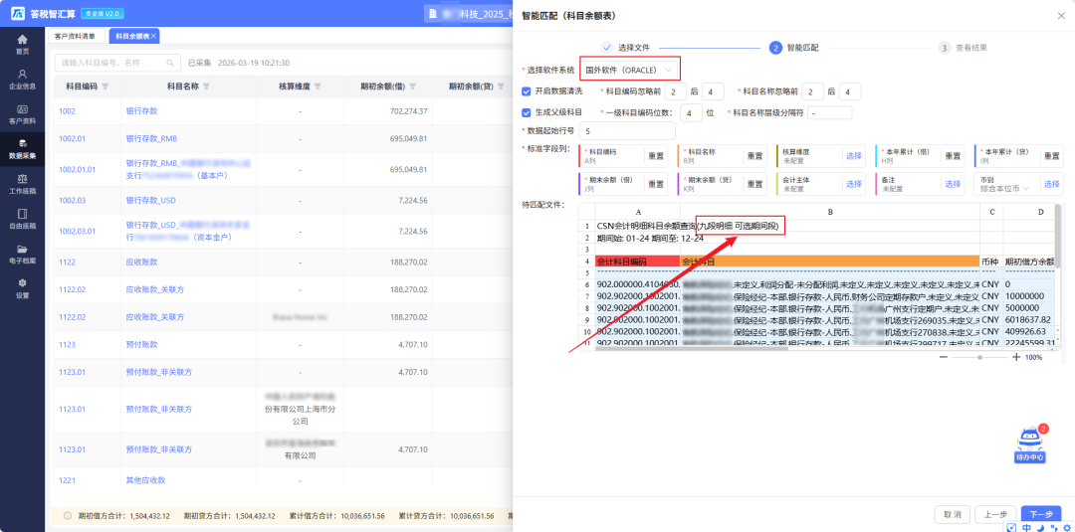Click the gear icon in the IME toolbar
Screen dimensions: 1075x532
pyautogui.click(x=1067, y=527)
